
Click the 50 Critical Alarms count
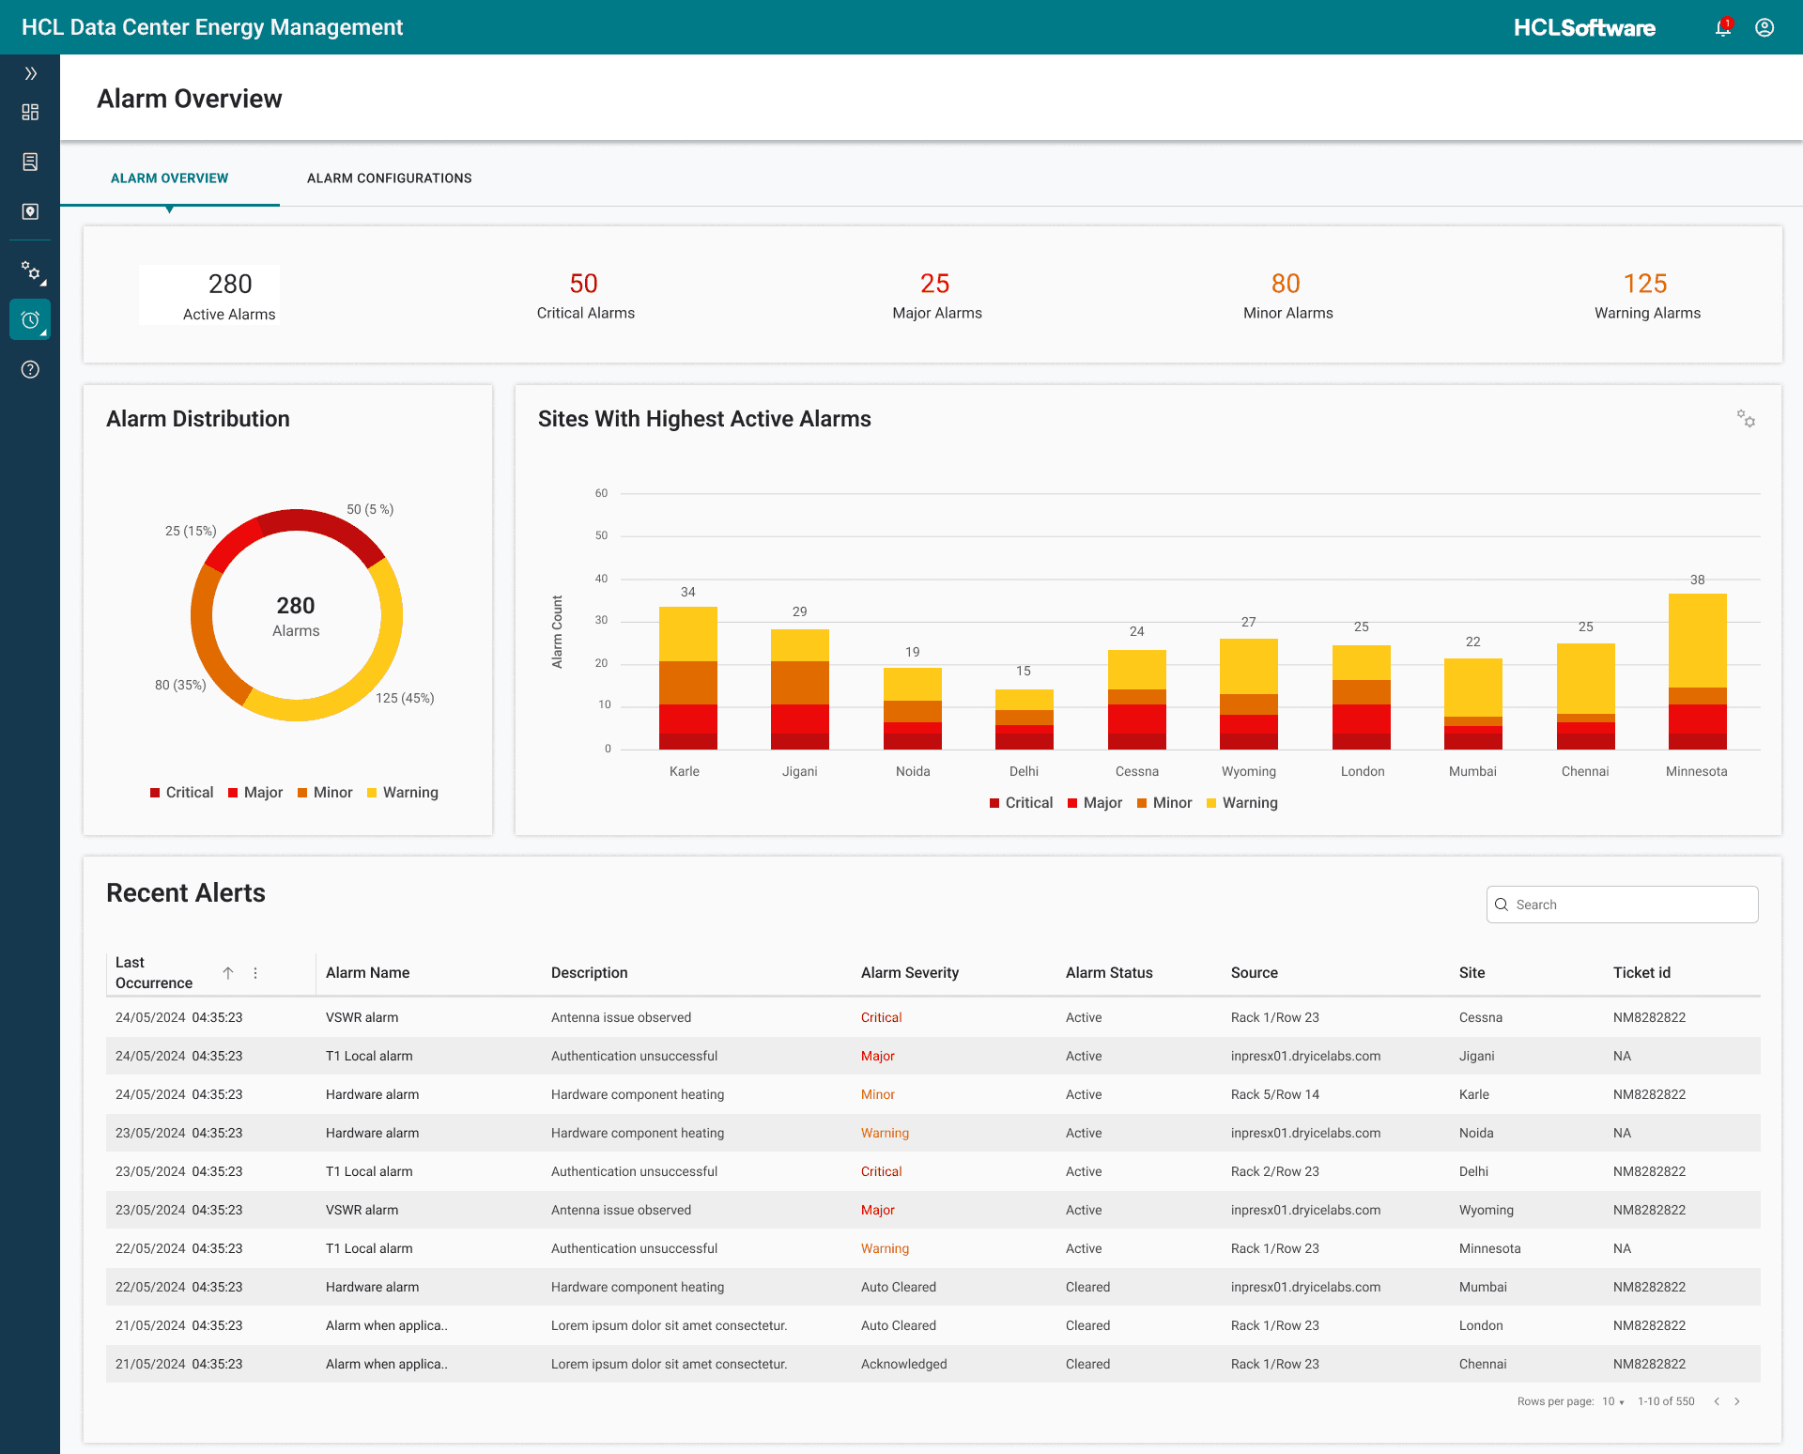point(584,284)
